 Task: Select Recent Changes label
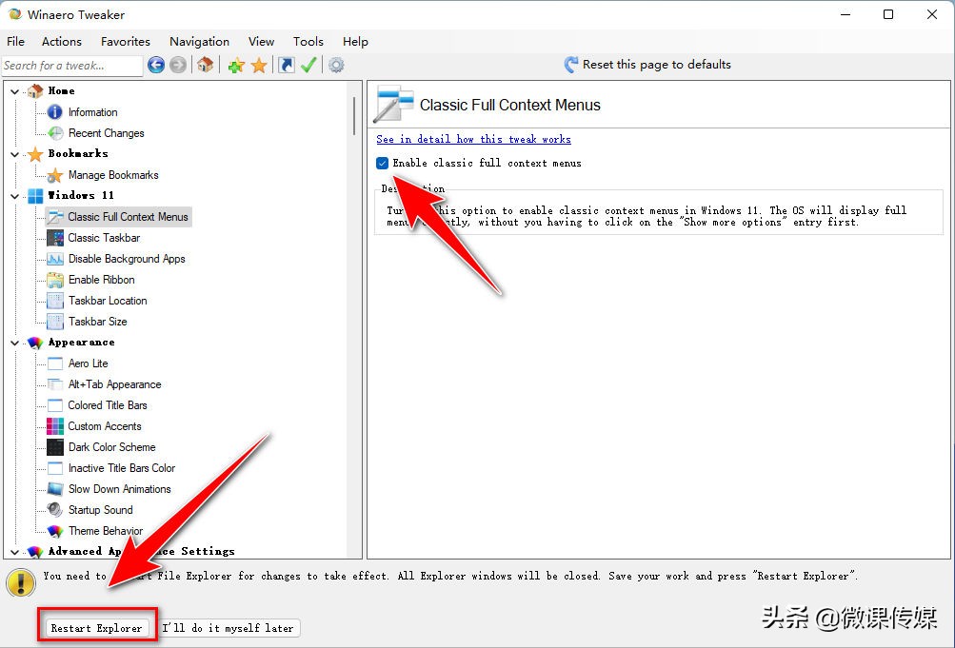pyautogui.click(x=106, y=133)
